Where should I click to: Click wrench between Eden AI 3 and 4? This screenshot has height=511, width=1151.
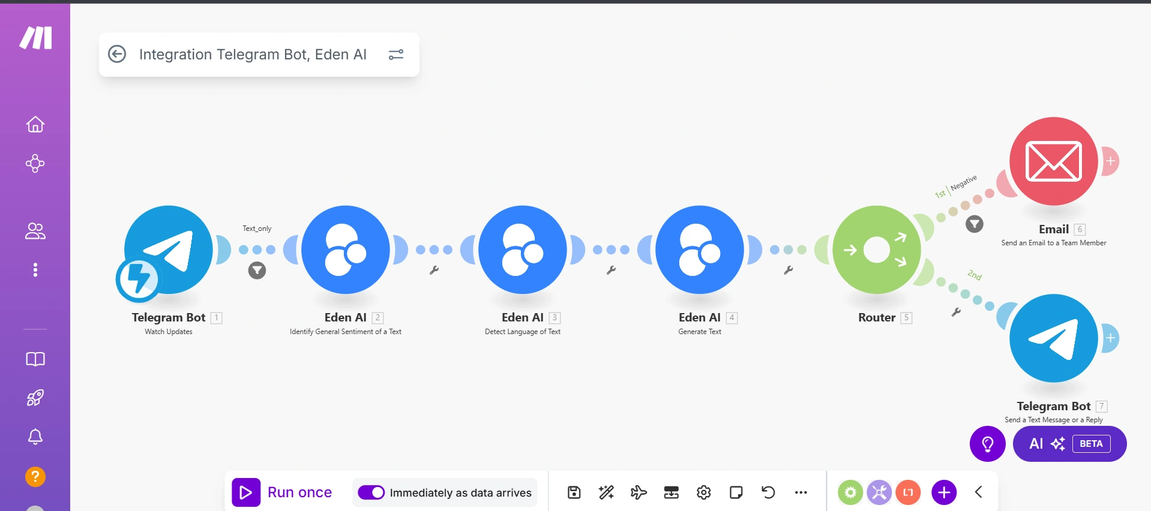tap(612, 270)
